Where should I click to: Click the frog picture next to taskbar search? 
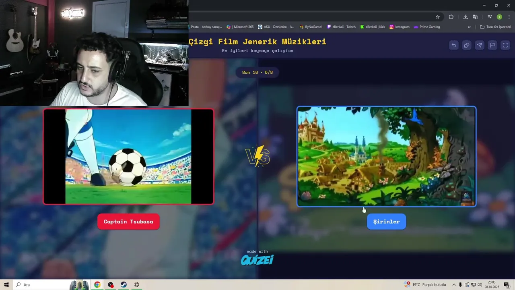(x=80, y=285)
